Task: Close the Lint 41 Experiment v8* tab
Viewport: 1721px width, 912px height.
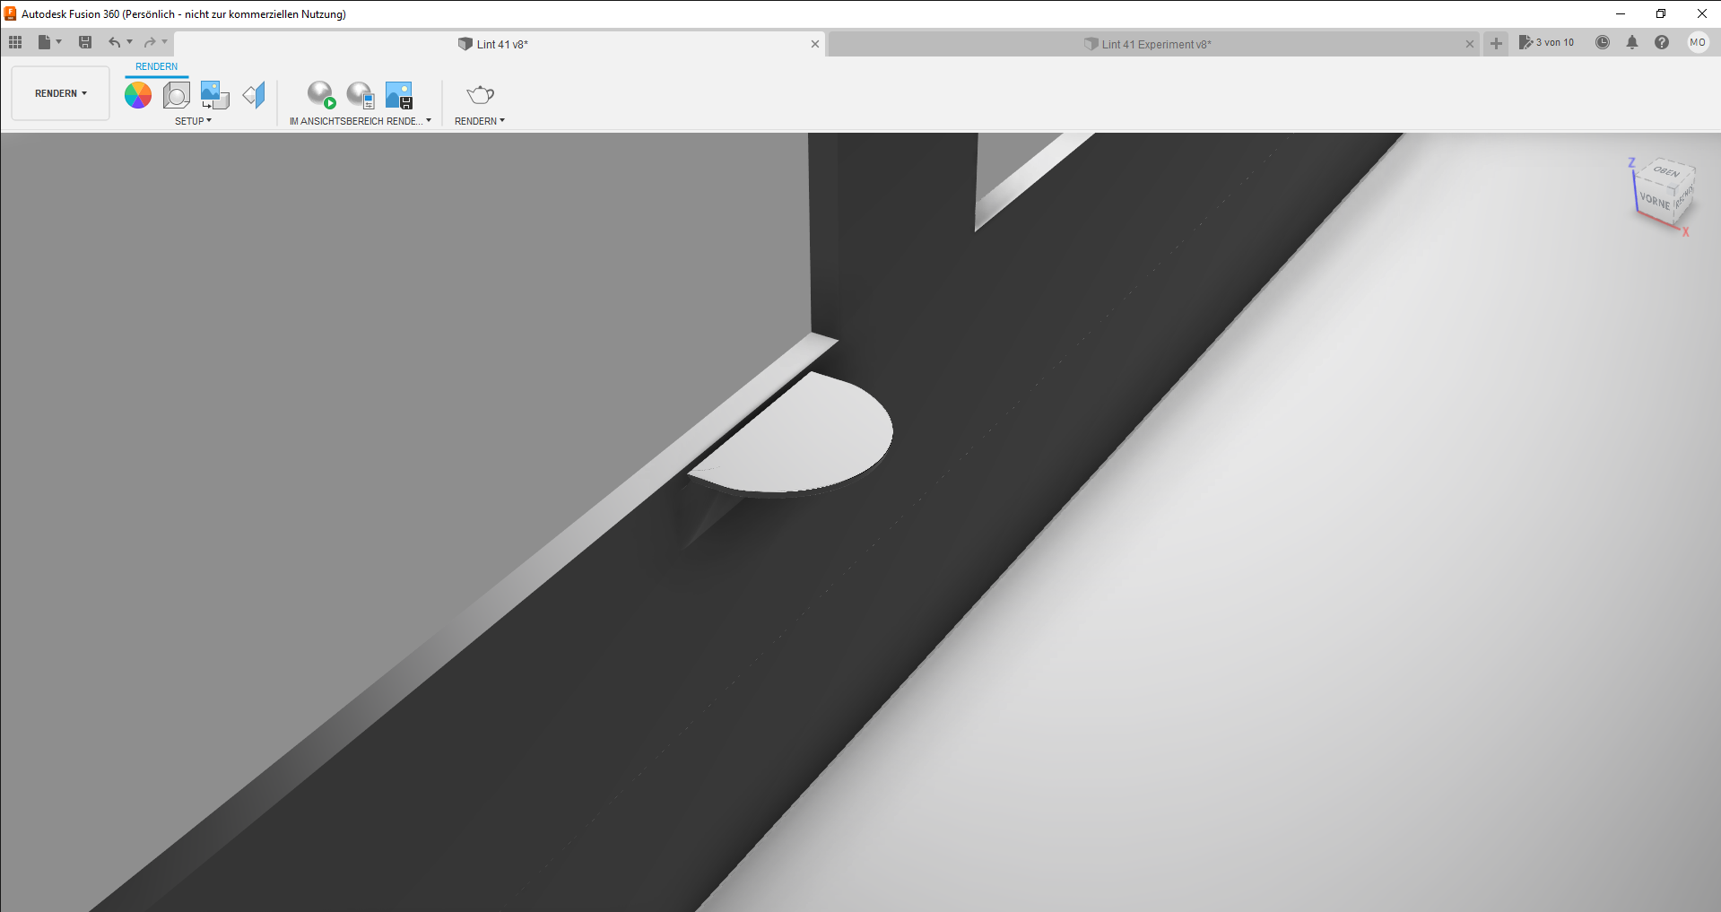Action: pyautogui.click(x=1470, y=44)
